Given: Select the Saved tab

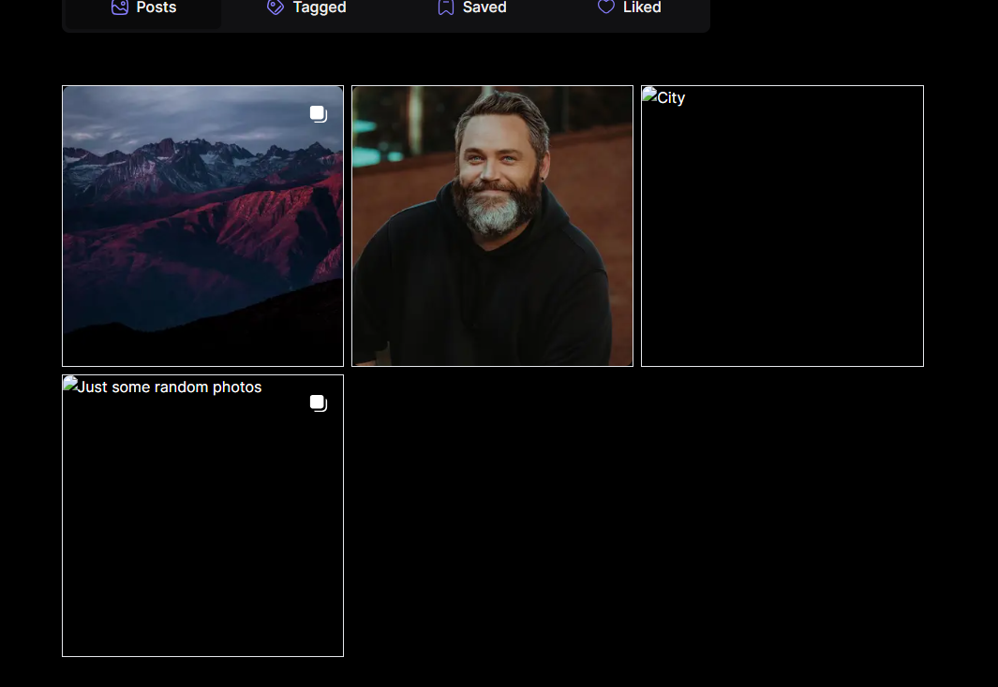Looking at the screenshot, I should tap(471, 9).
